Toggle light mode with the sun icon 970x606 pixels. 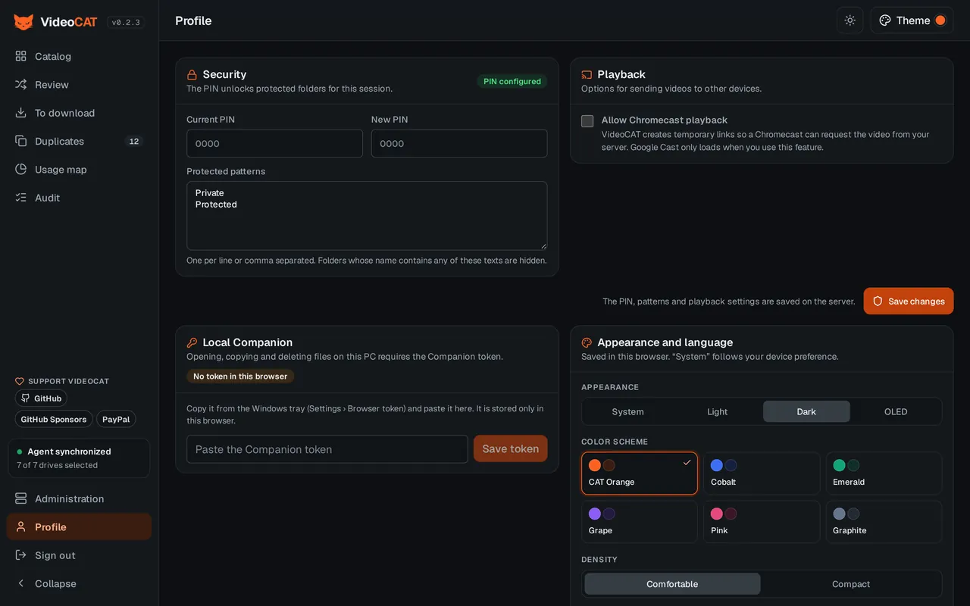(x=850, y=20)
